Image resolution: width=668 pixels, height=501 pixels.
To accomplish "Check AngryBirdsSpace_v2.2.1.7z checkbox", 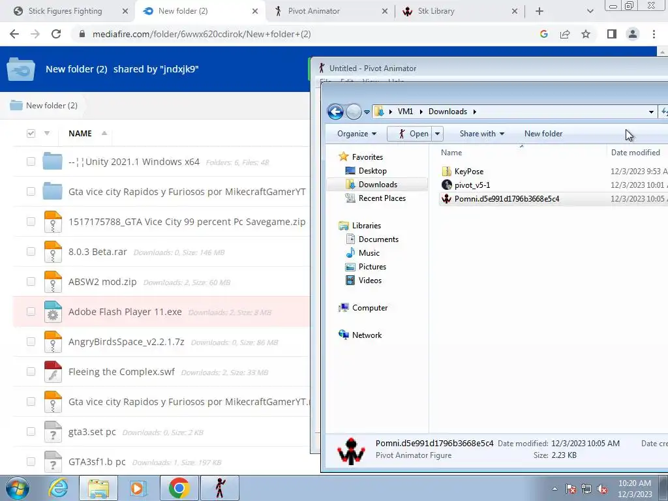I will [x=31, y=342].
